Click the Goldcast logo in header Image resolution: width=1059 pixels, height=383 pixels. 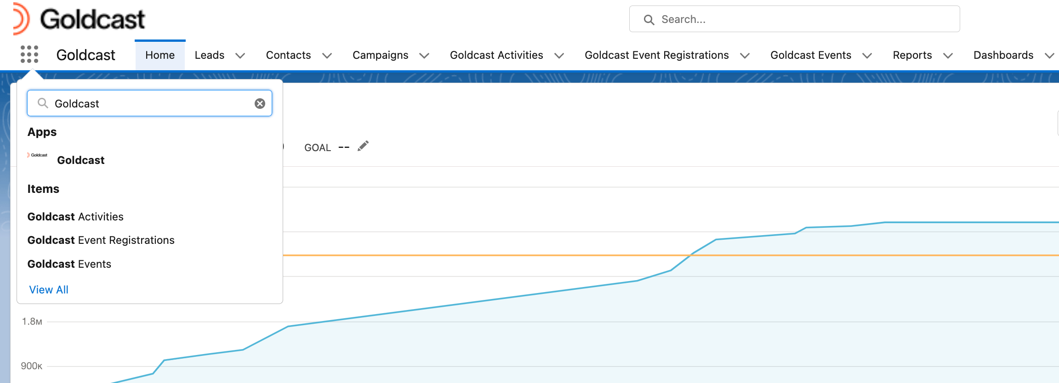coord(79,19)
